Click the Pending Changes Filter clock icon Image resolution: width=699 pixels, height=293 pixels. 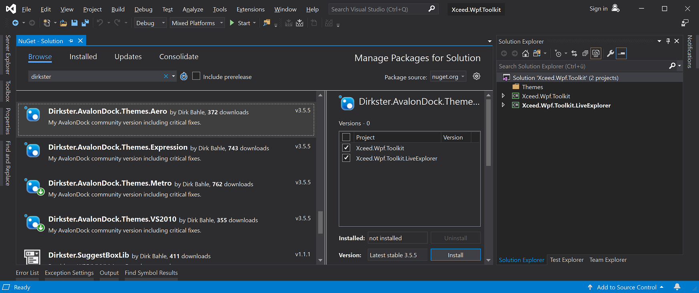click(x=558, y=53)
